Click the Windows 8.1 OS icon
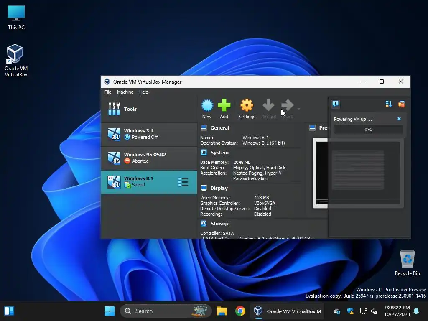Image resolution: width=428 pixels, height=321 pixels. tap(114, 182)
